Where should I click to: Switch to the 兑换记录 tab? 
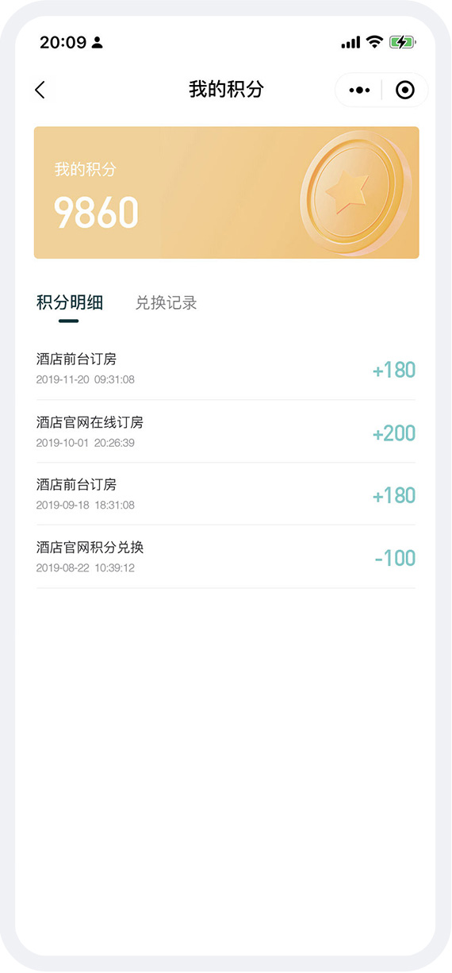tap(166, 302)
